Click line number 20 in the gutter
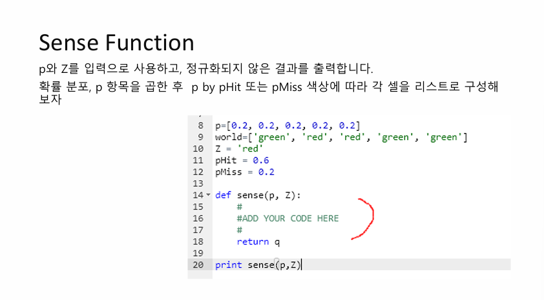This screenshot has height=300, width=544. point(198,265)
